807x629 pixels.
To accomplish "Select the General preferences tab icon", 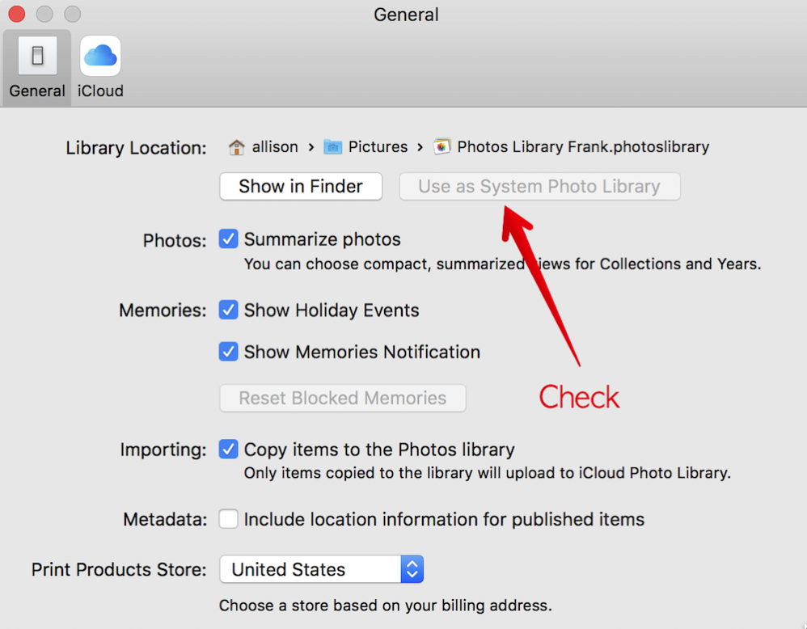I will pyautogui.click(x=37, y=56).
